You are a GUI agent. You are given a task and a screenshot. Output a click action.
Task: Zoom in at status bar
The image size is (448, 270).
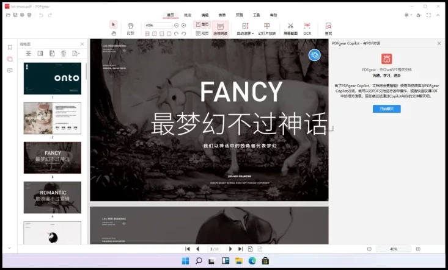click(418, 249)
